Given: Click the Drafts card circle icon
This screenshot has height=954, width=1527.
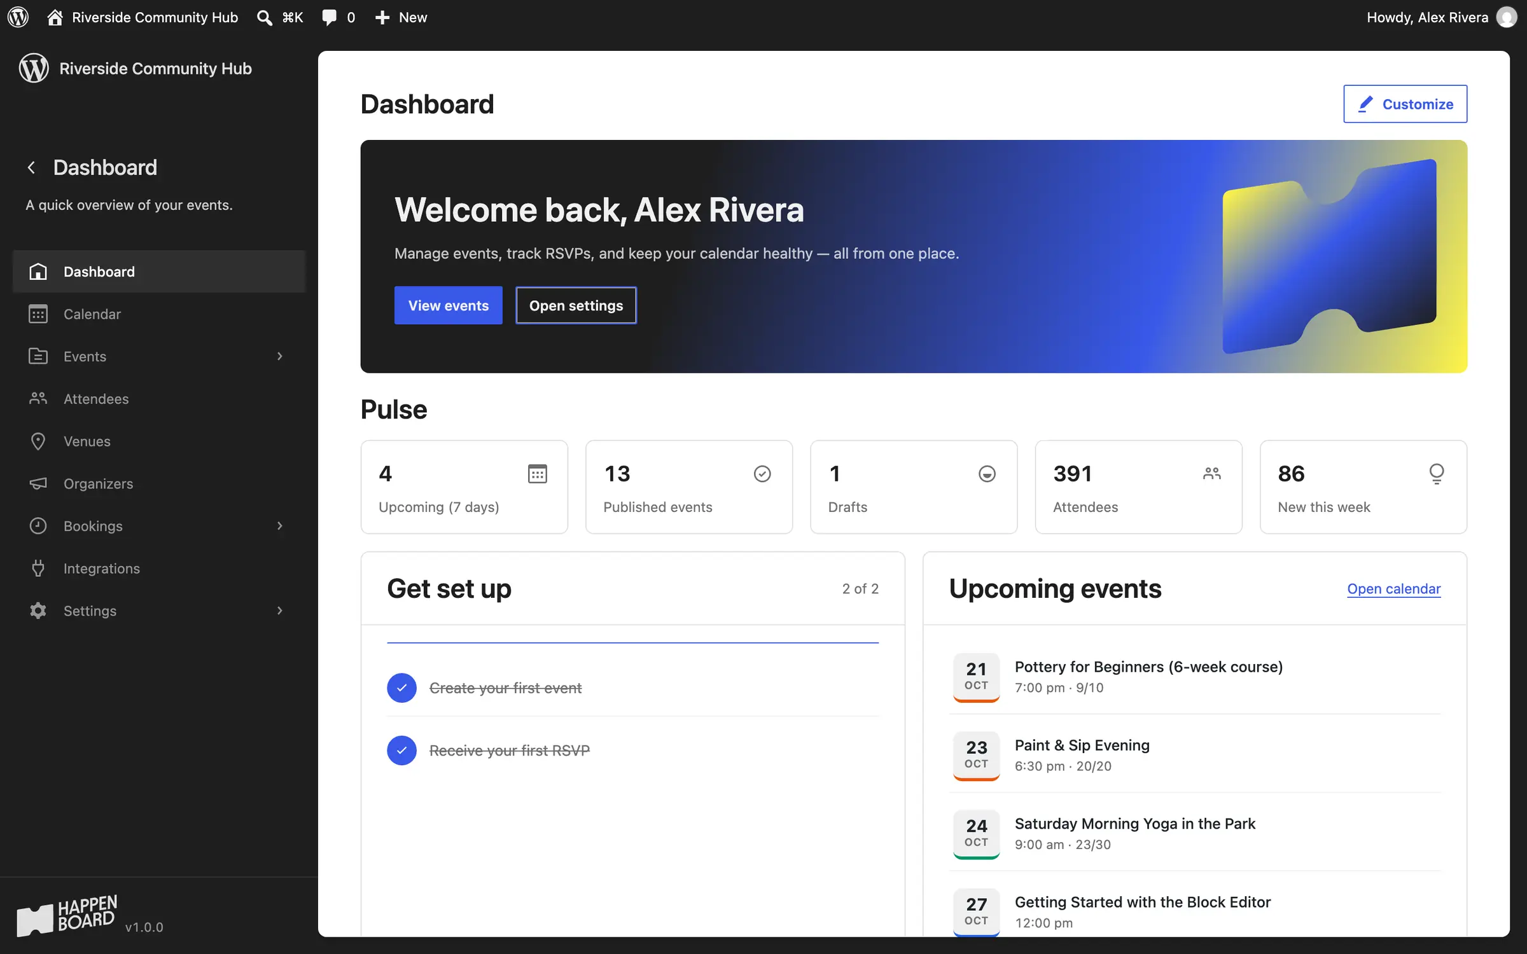Looking at the screenshot, I should [987, 474].
